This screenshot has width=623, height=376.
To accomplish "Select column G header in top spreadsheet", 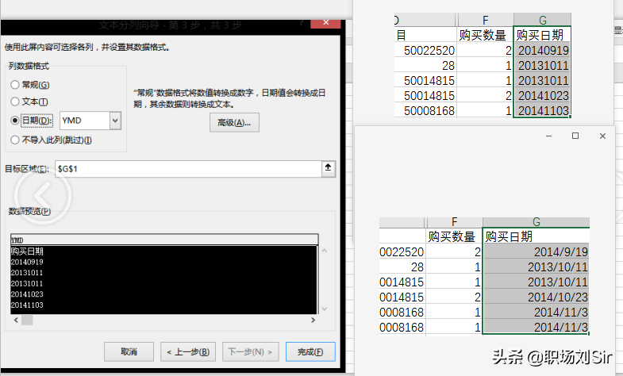I will coord(542,20).
